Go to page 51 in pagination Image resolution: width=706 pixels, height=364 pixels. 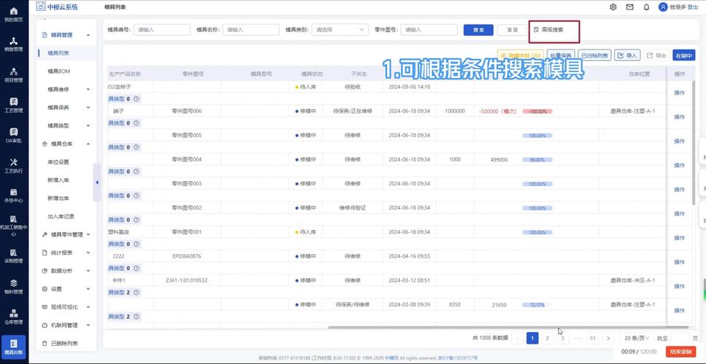[x=593, y=339]
